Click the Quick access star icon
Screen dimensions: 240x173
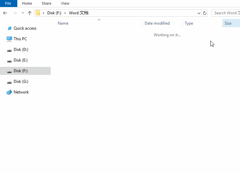9,28
